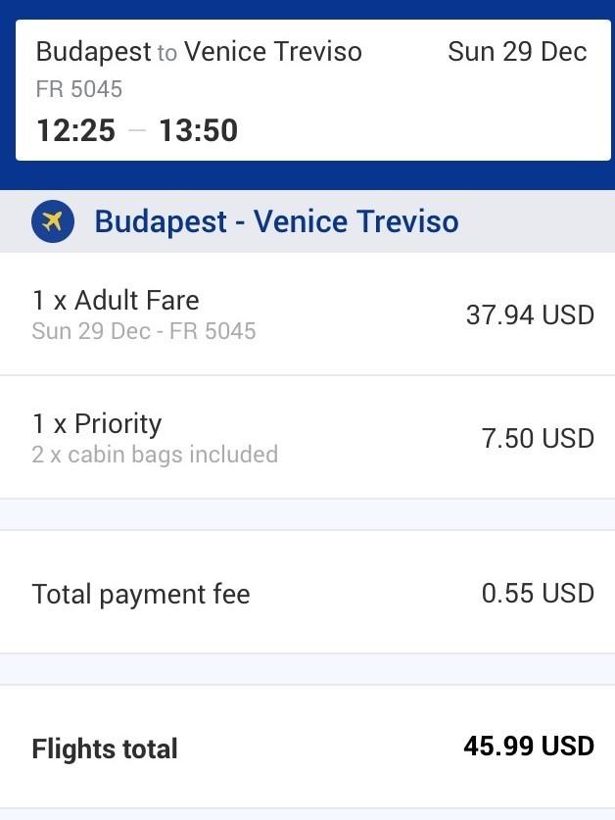The height and width of the screenshot is (820, 615).
Task: Tap the 12:25 departure time
Action: [75, 130]
